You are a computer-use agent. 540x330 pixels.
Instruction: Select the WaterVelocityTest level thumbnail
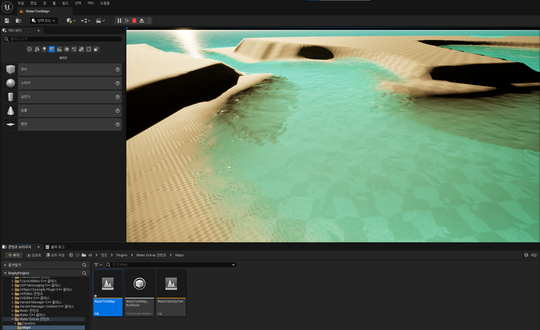[171, 284]
